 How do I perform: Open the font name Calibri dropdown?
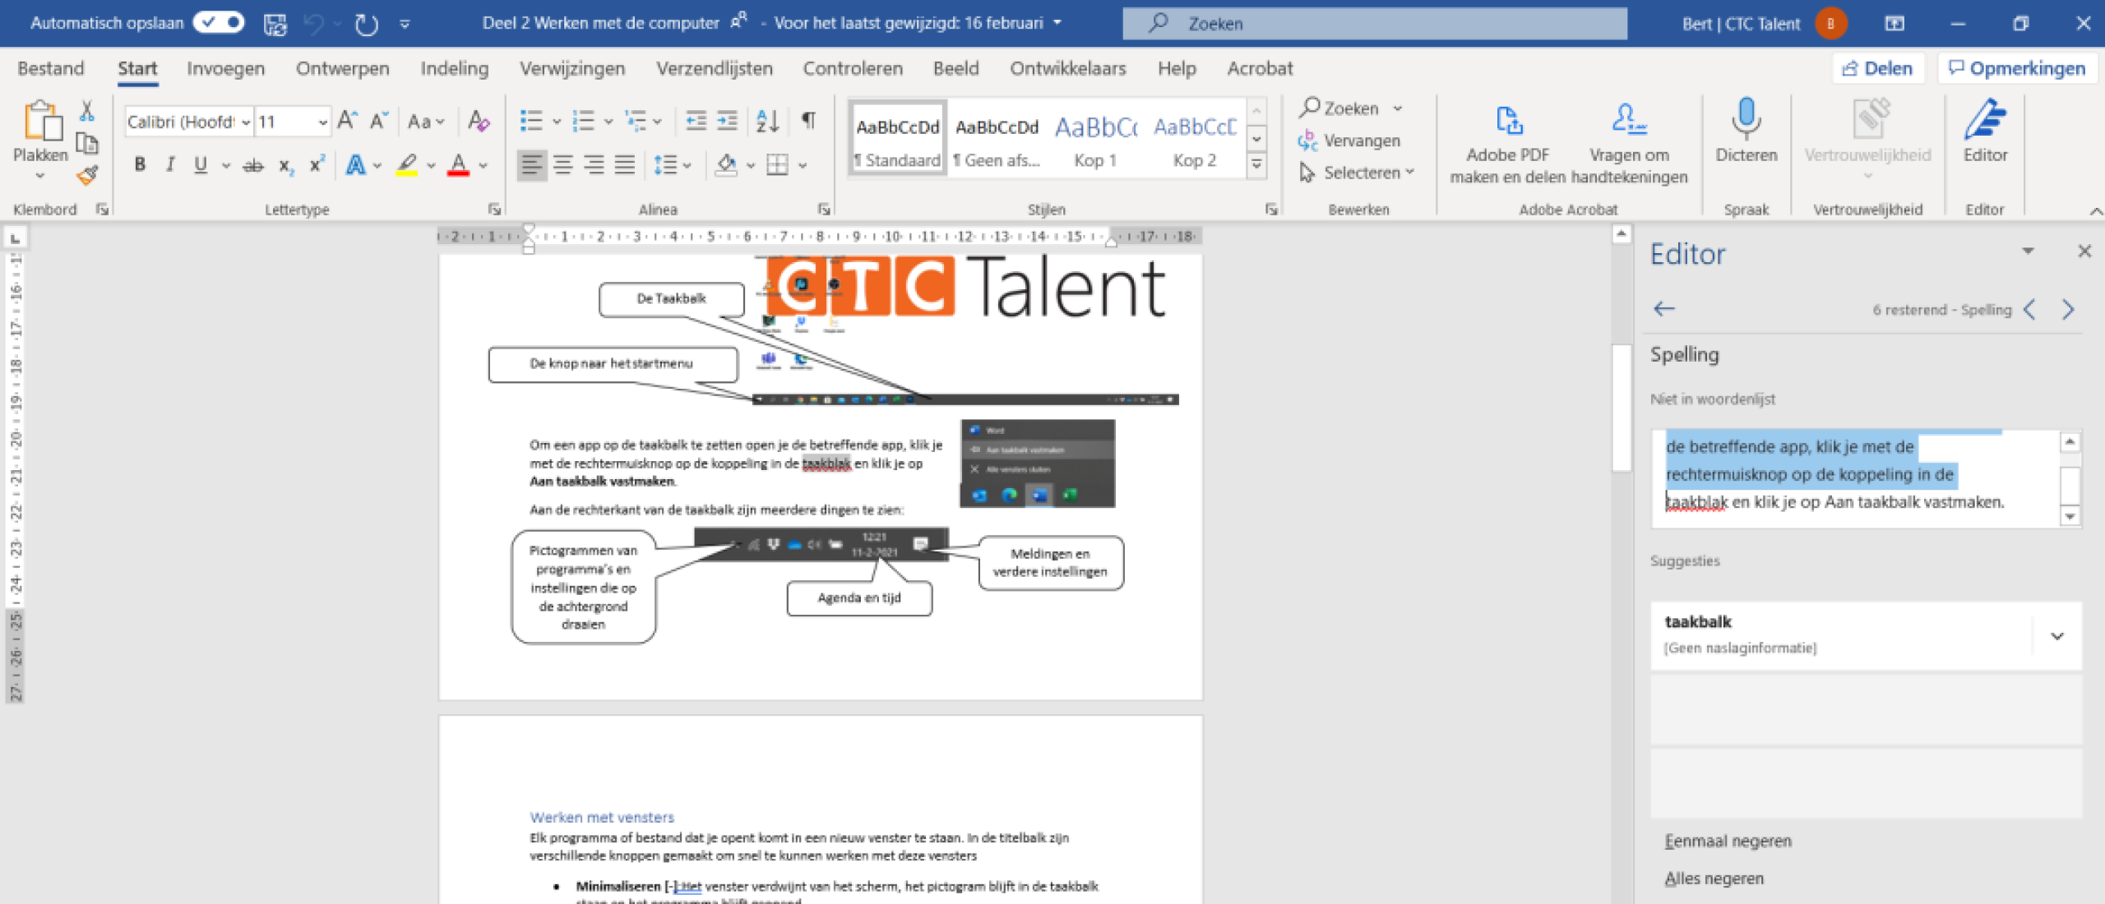pos(246,122)
